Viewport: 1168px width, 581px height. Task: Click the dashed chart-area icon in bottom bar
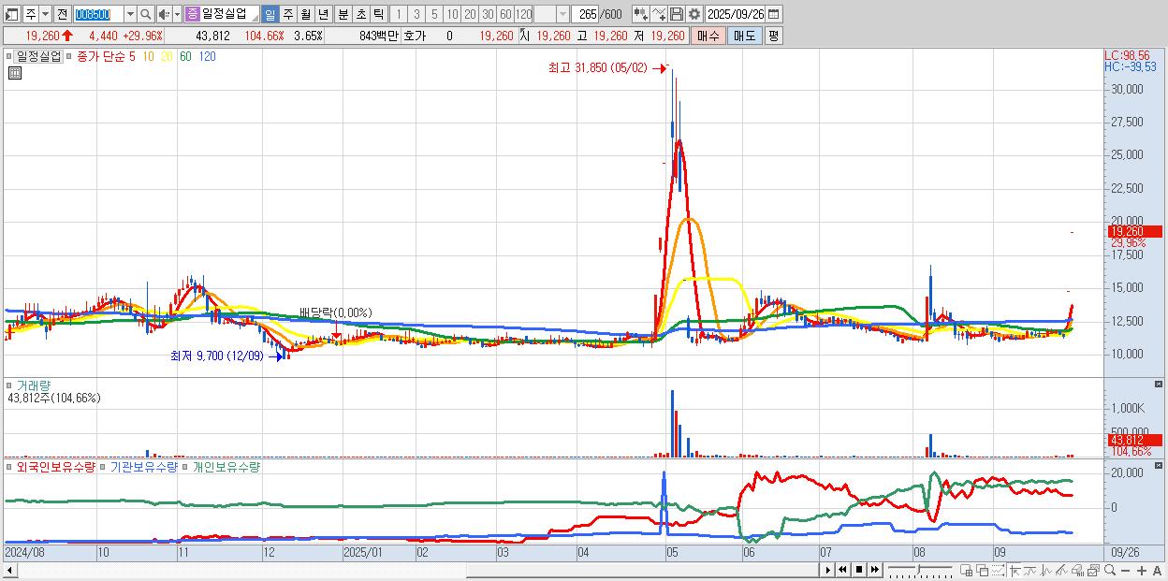(998, 570)
